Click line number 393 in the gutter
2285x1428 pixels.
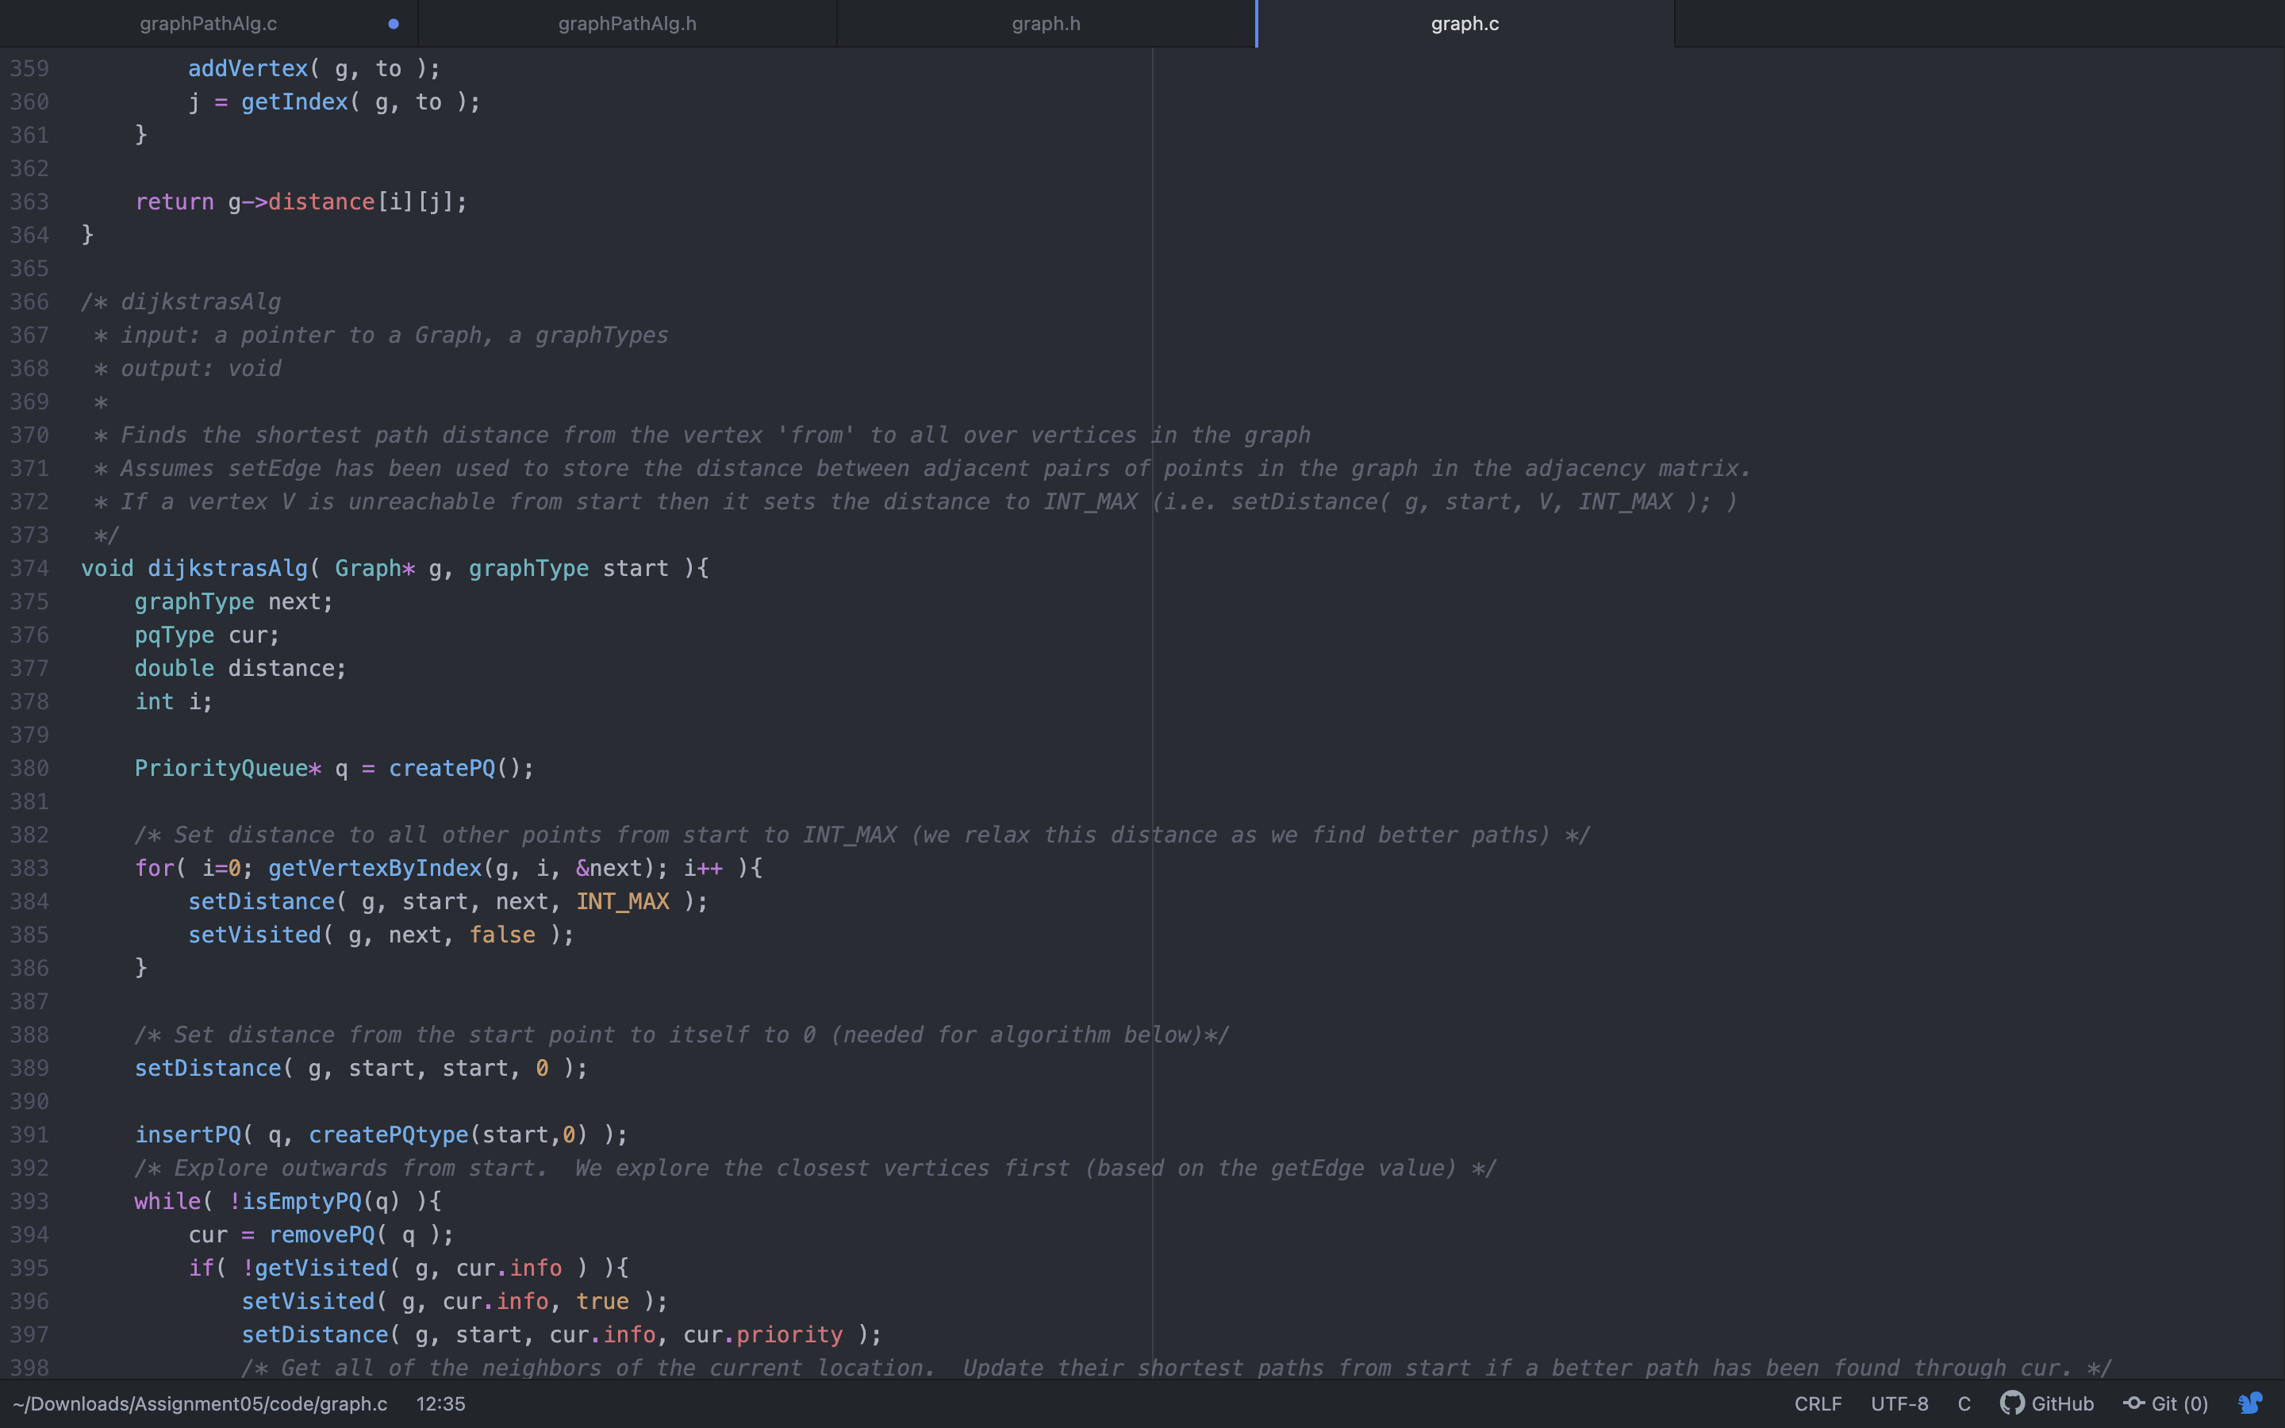tap(29, 1201)
